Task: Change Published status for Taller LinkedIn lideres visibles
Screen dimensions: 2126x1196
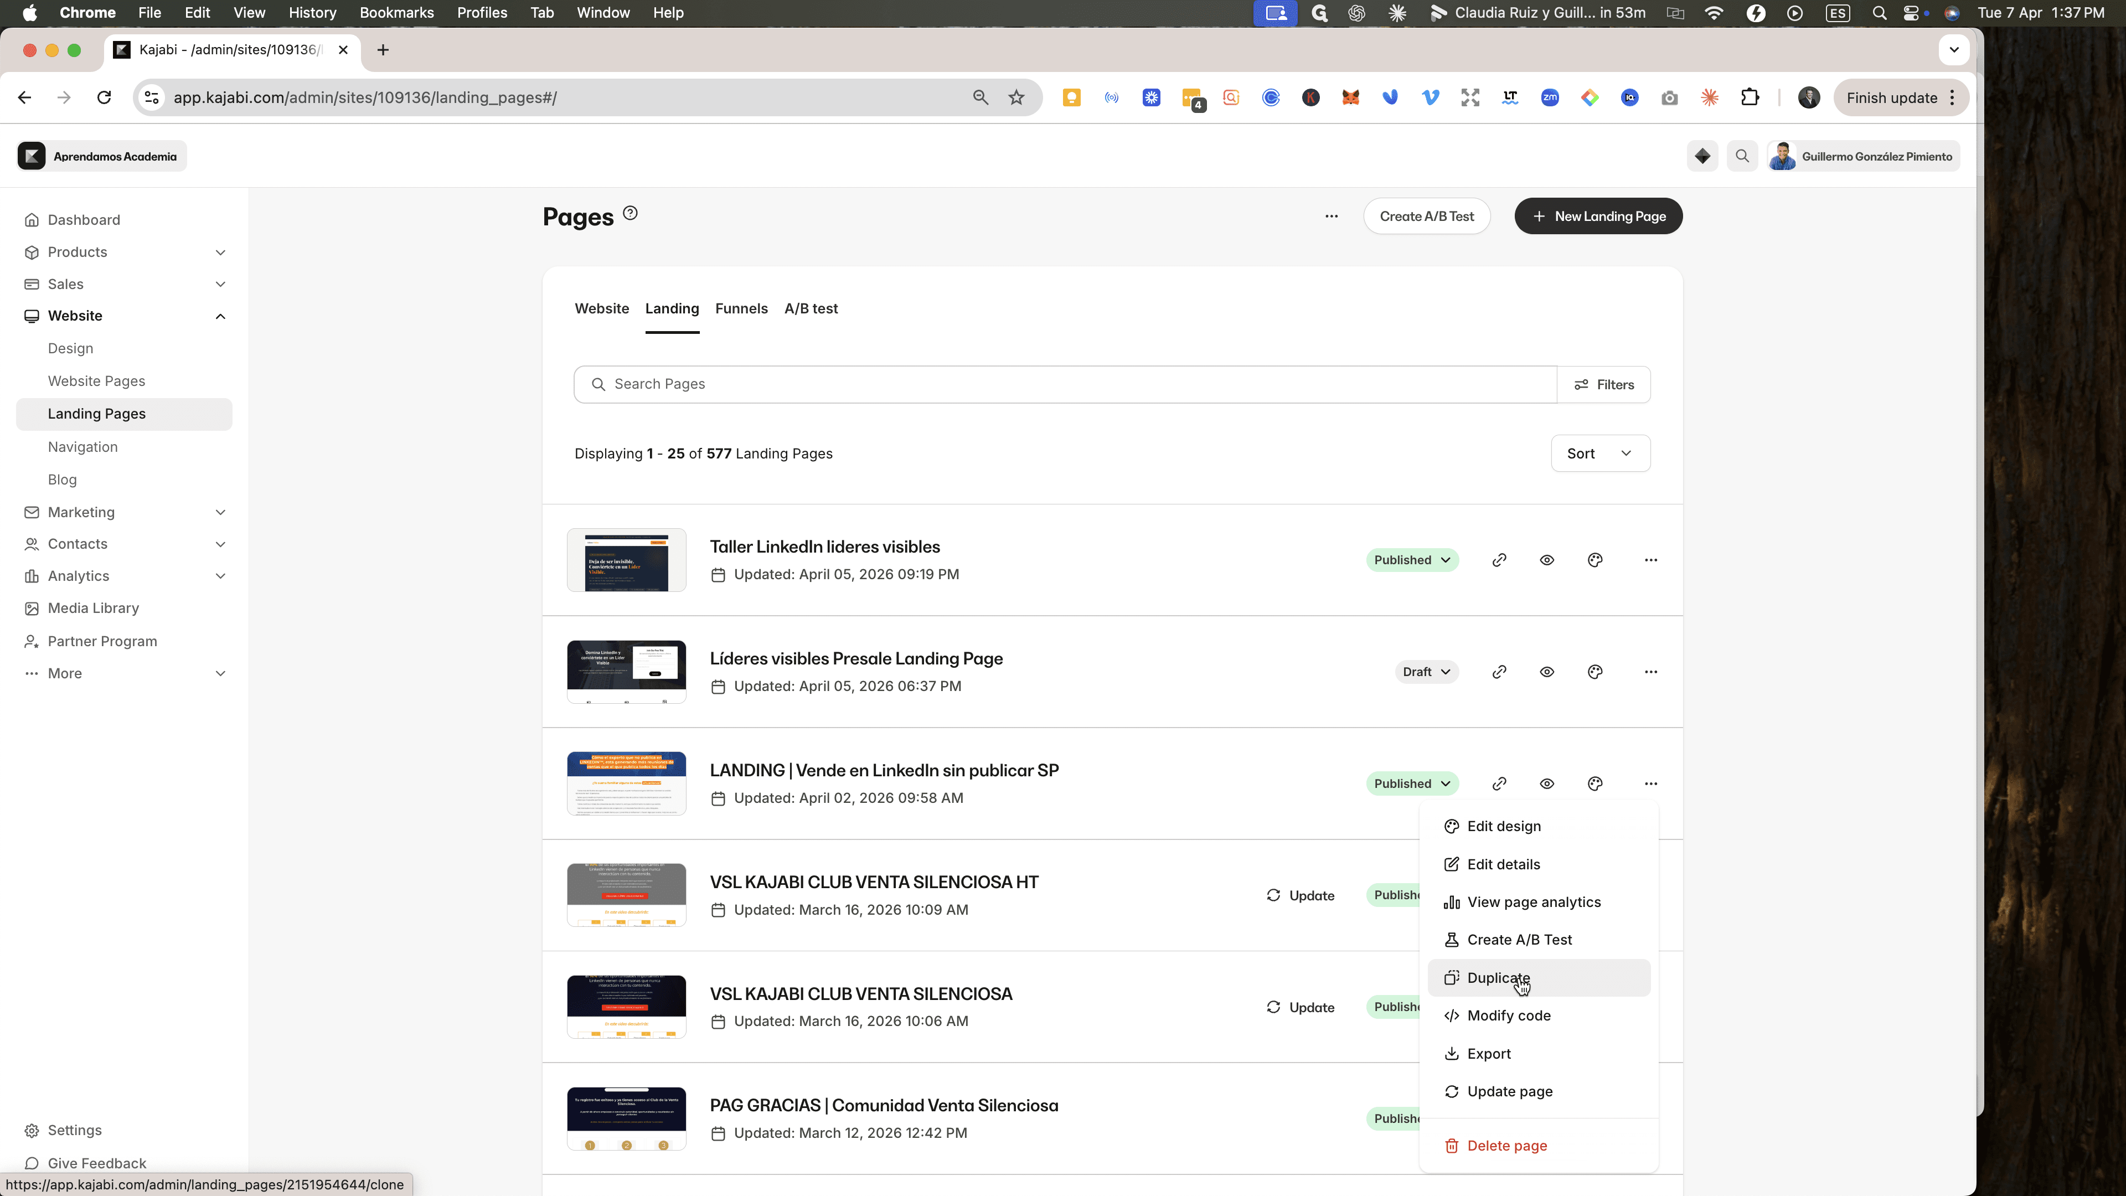Action: pyautogui.click(x=1411, y=560)
